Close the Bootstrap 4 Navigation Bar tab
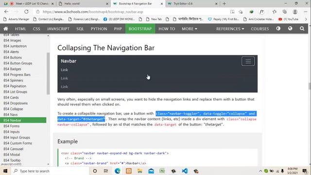Viewport: 311px width, 175px height. click(162, 3)
